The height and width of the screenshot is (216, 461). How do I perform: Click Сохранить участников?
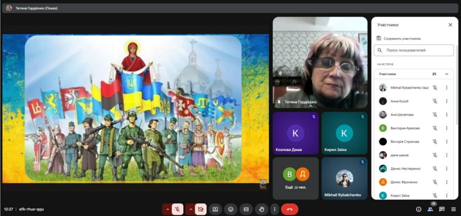coord(399,39)
